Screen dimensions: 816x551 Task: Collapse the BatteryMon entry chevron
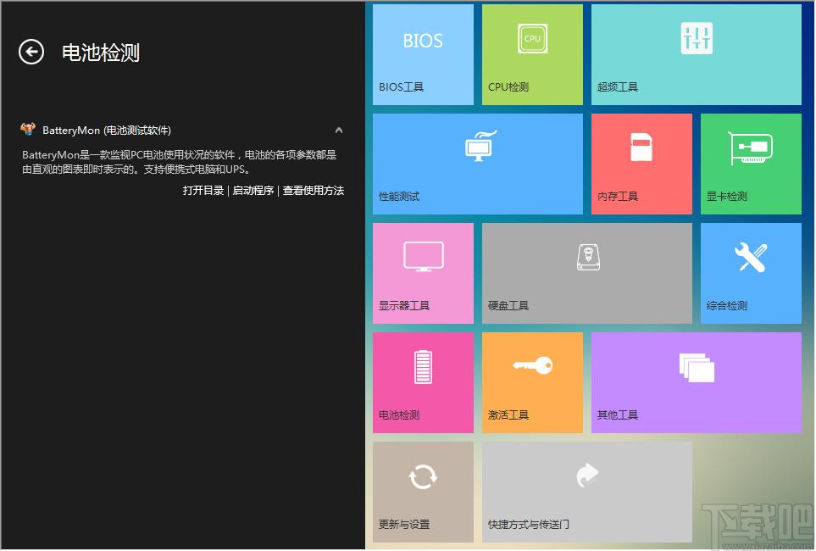point(339,131)
